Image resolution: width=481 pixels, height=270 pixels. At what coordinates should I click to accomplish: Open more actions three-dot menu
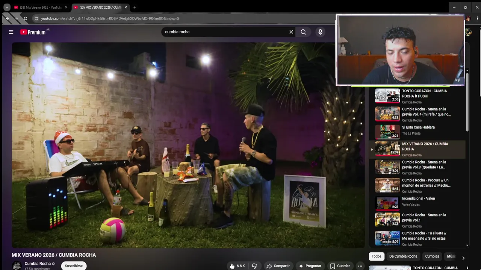point(360,266)
